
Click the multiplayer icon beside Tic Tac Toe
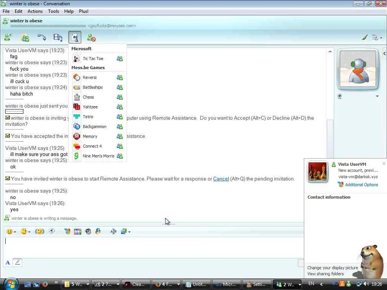(120, 59)
